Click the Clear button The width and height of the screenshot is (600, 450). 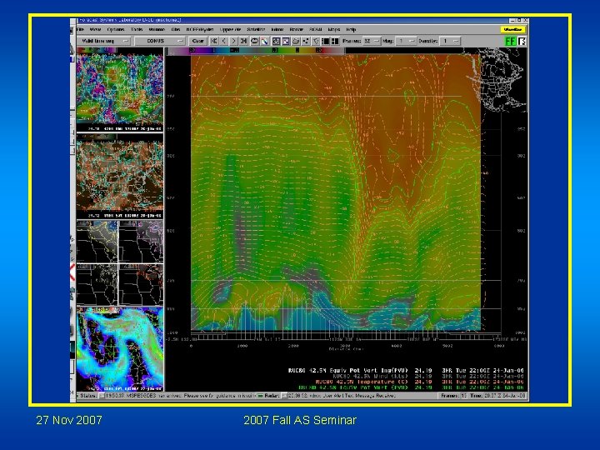pos(197,41)
